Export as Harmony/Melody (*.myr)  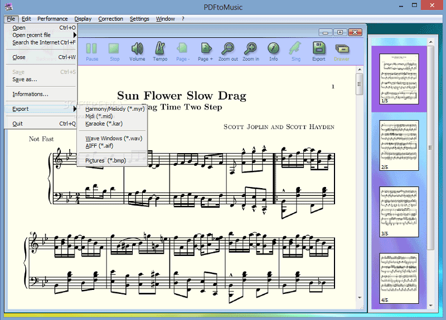[113, 109]
